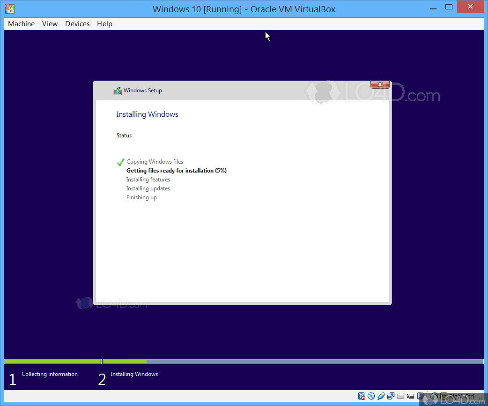Open the Help menu
The width and height of the screenshot is (488, 406).
(104, 24)
